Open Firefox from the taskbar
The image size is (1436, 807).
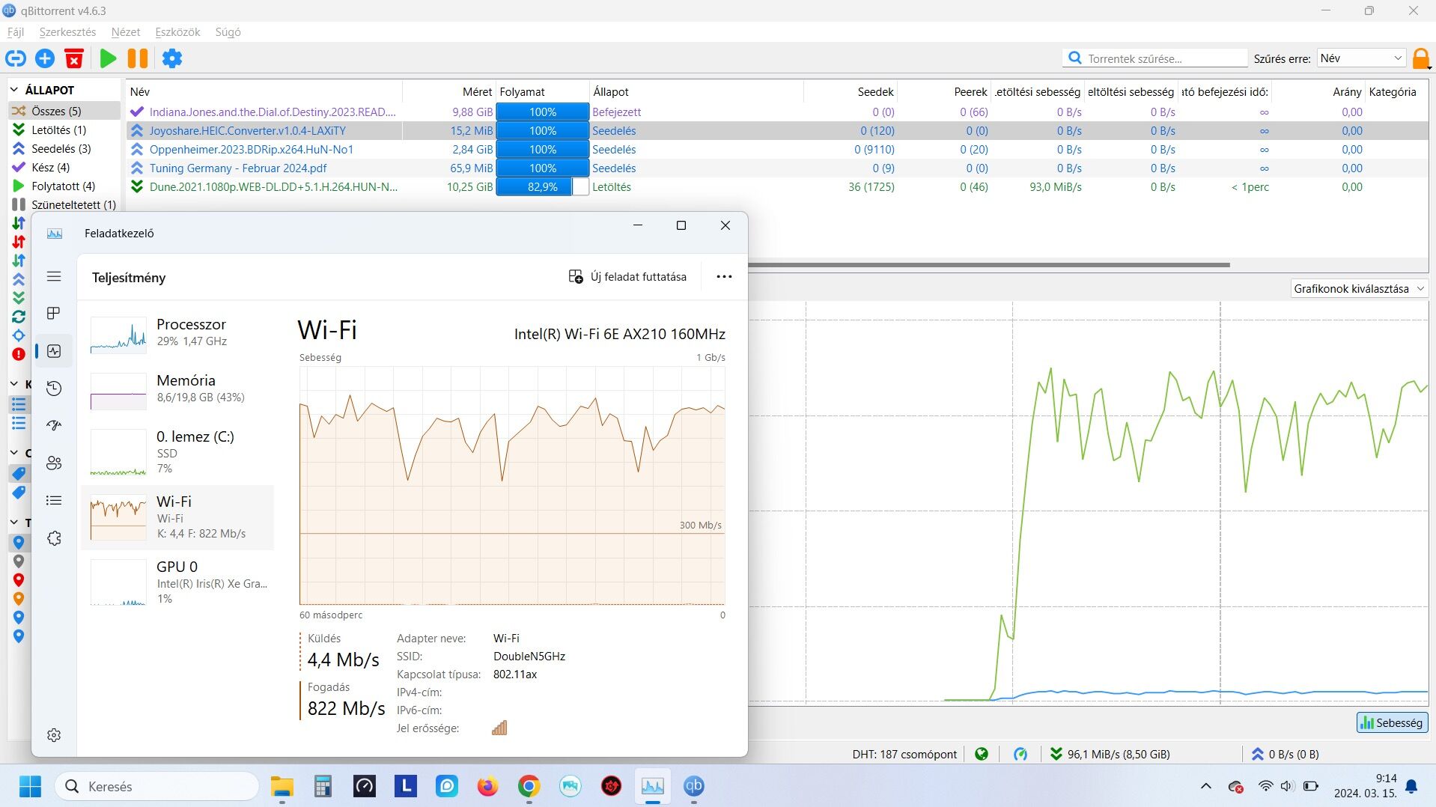487,786
